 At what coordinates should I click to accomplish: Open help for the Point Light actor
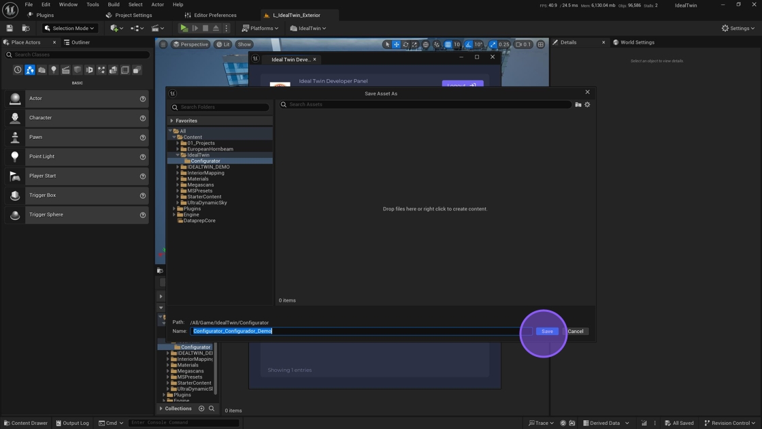coord(143,157)
